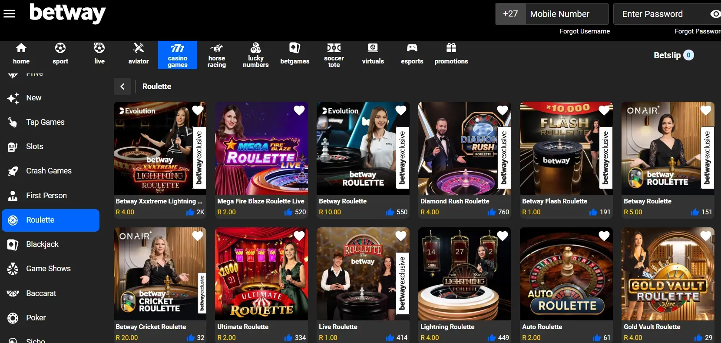Favorite Betway Xxxtreme Lightning Roulette heart
The image size is (721, 343).
198,110
